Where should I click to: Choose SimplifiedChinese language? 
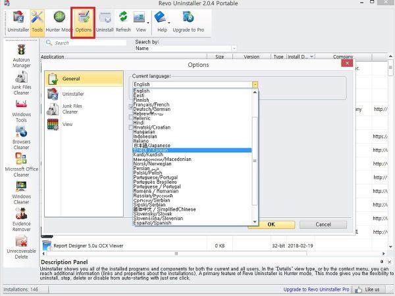click(x=192, y=209)
